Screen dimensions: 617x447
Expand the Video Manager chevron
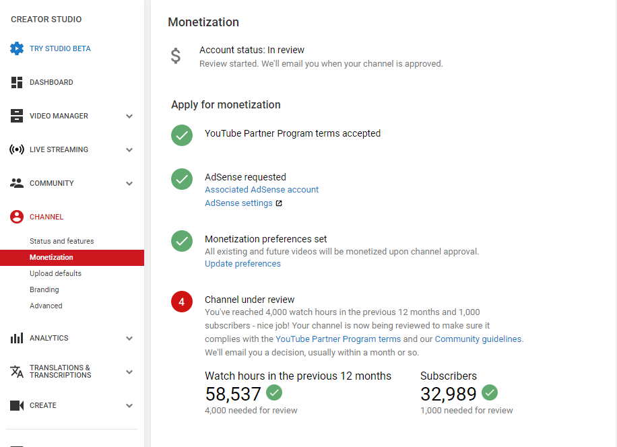129,116
